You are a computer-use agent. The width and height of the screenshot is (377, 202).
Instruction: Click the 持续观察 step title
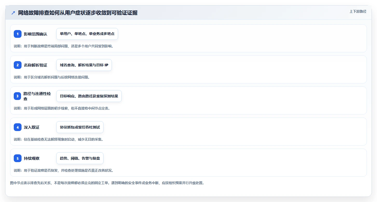[x=32, y=158]
